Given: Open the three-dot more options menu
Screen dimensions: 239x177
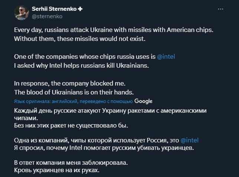Looking at the screenshot, I should click(x=220, y=9).
